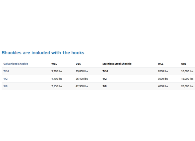Click the galvanized 5/8 shackle size
Screen dimensions: 195x141
(x=5, y=86)
